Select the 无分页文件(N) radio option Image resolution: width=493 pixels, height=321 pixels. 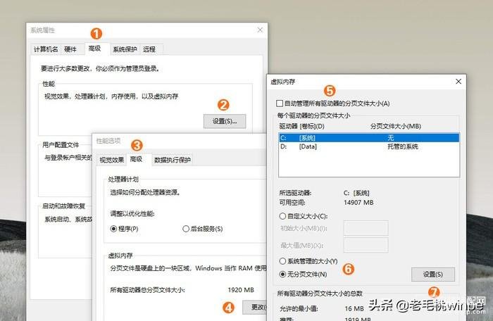[x=283, y=274]
